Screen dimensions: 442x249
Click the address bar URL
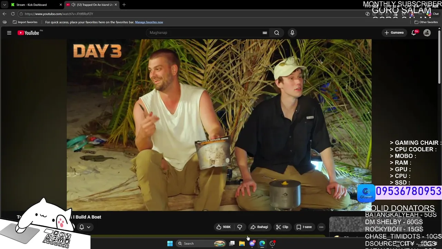click(59, 14)
